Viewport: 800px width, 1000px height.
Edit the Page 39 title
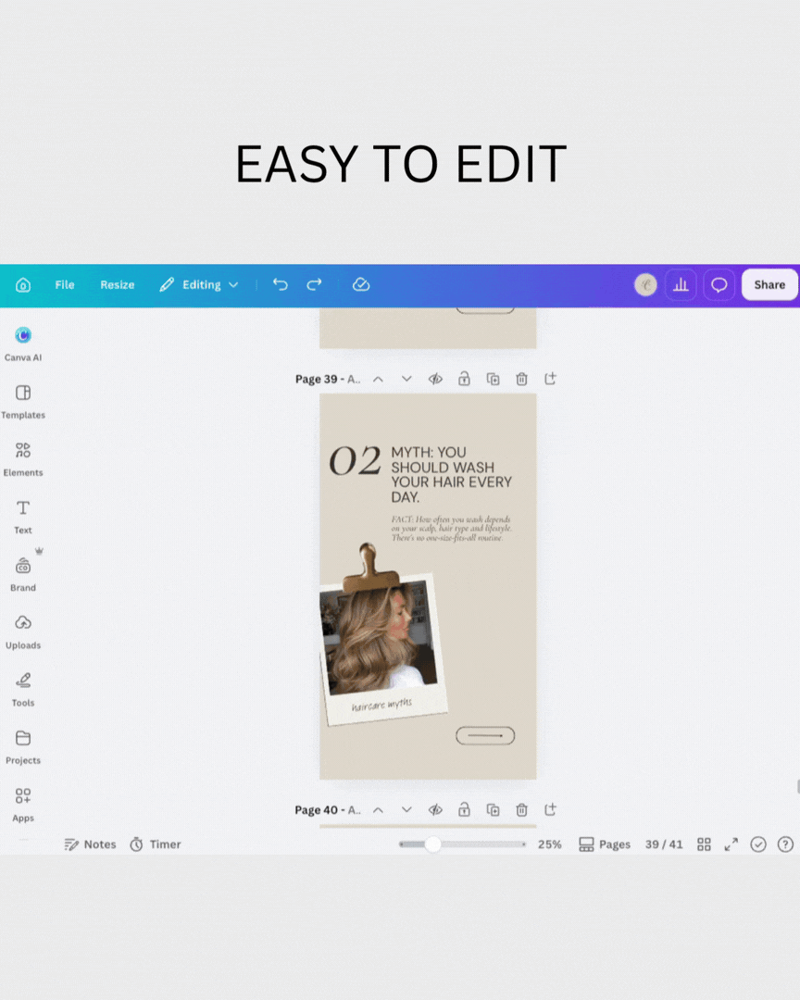[327, 380]
